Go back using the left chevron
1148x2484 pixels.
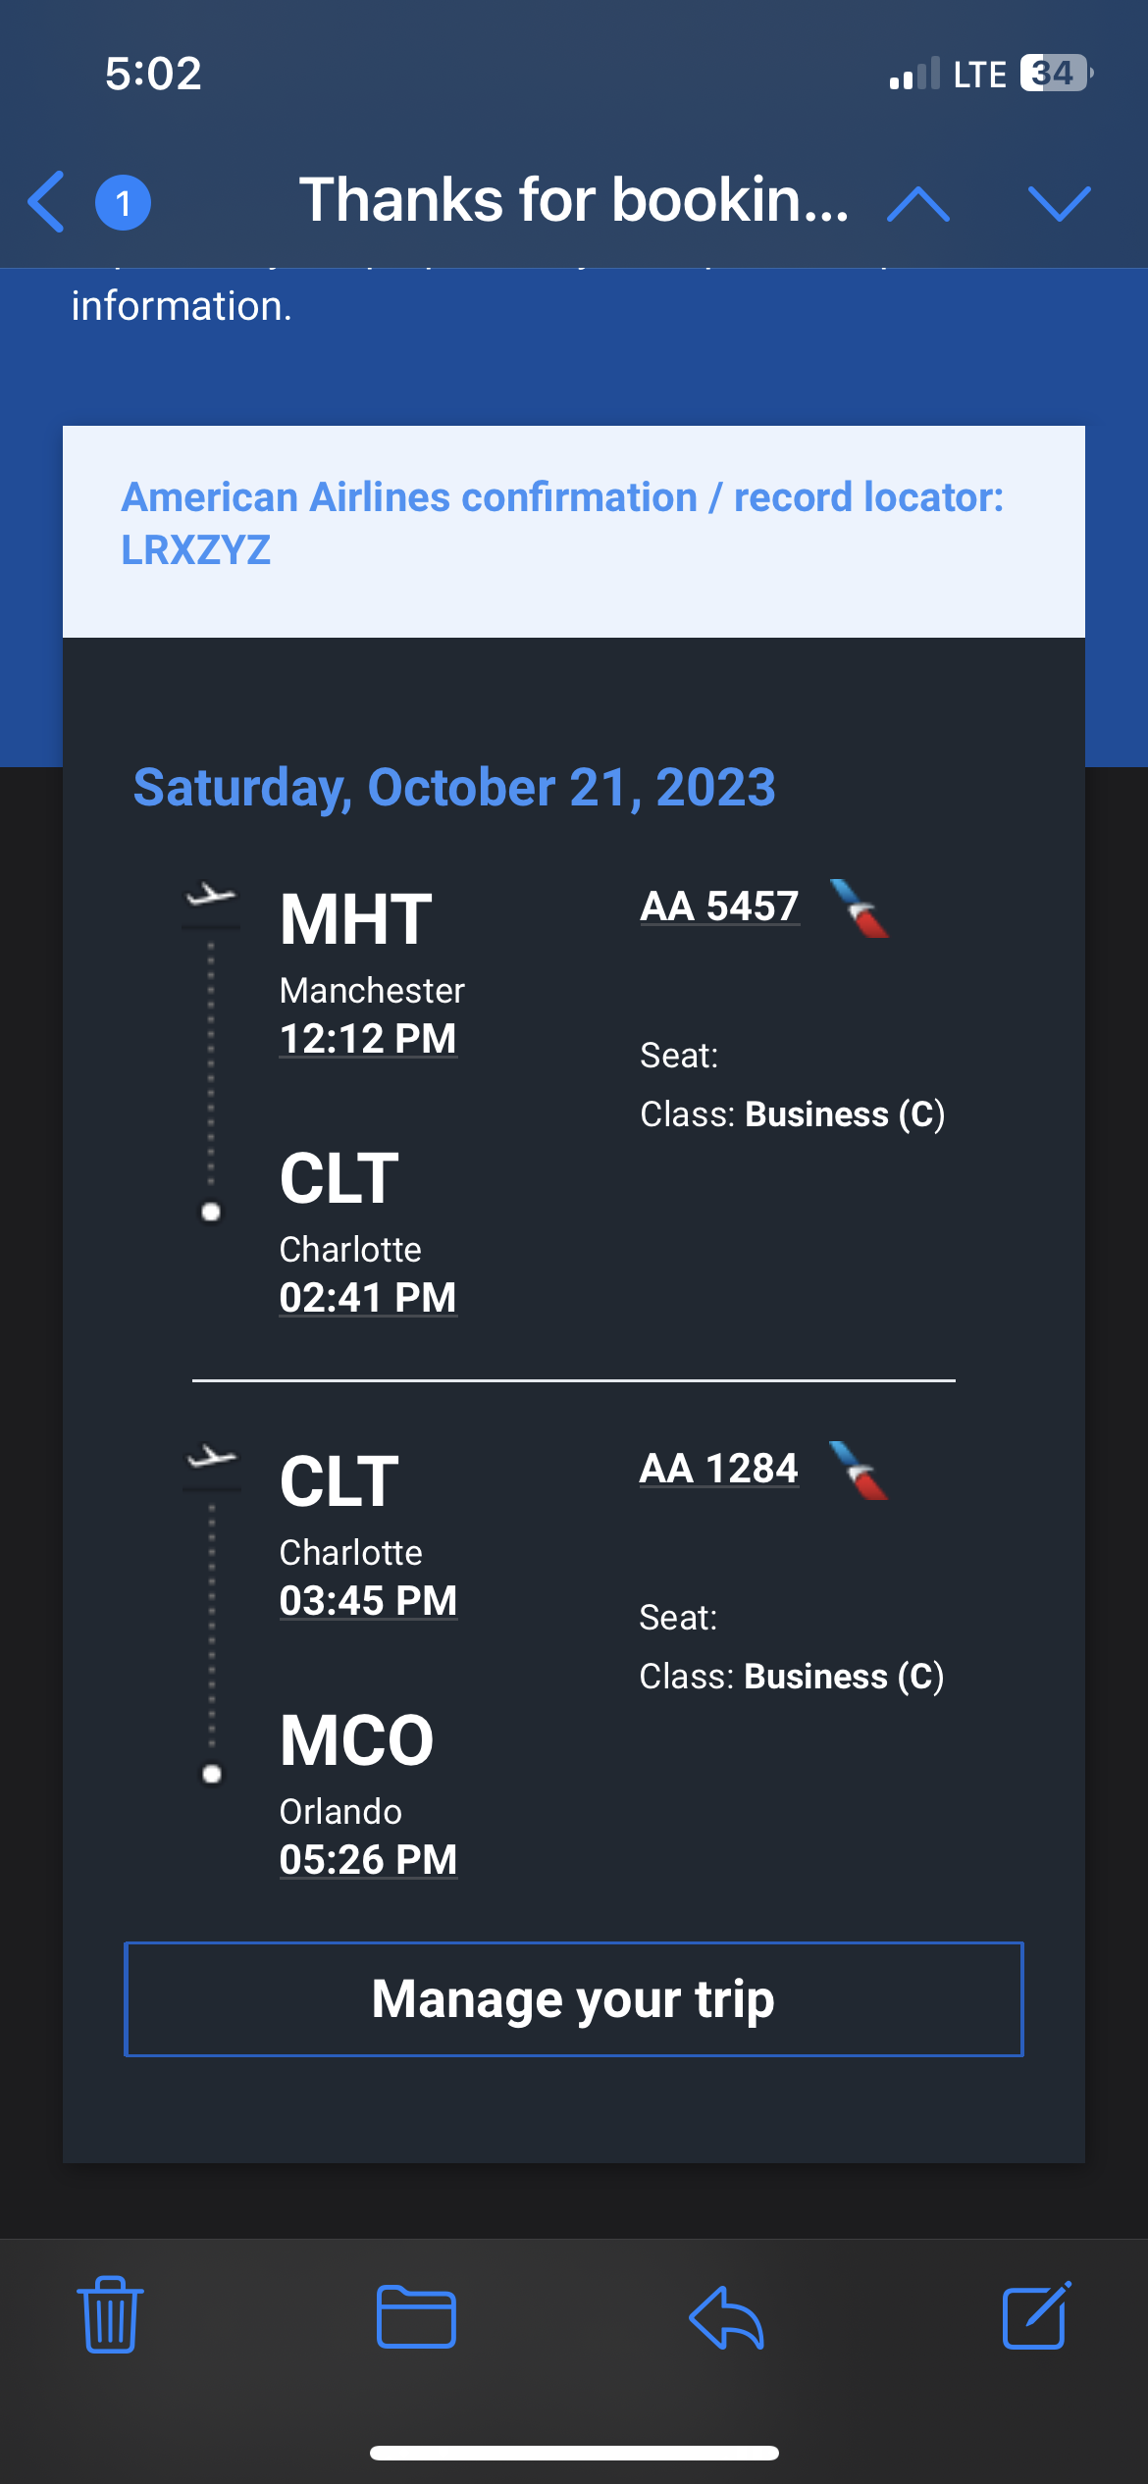coord(46,202)
